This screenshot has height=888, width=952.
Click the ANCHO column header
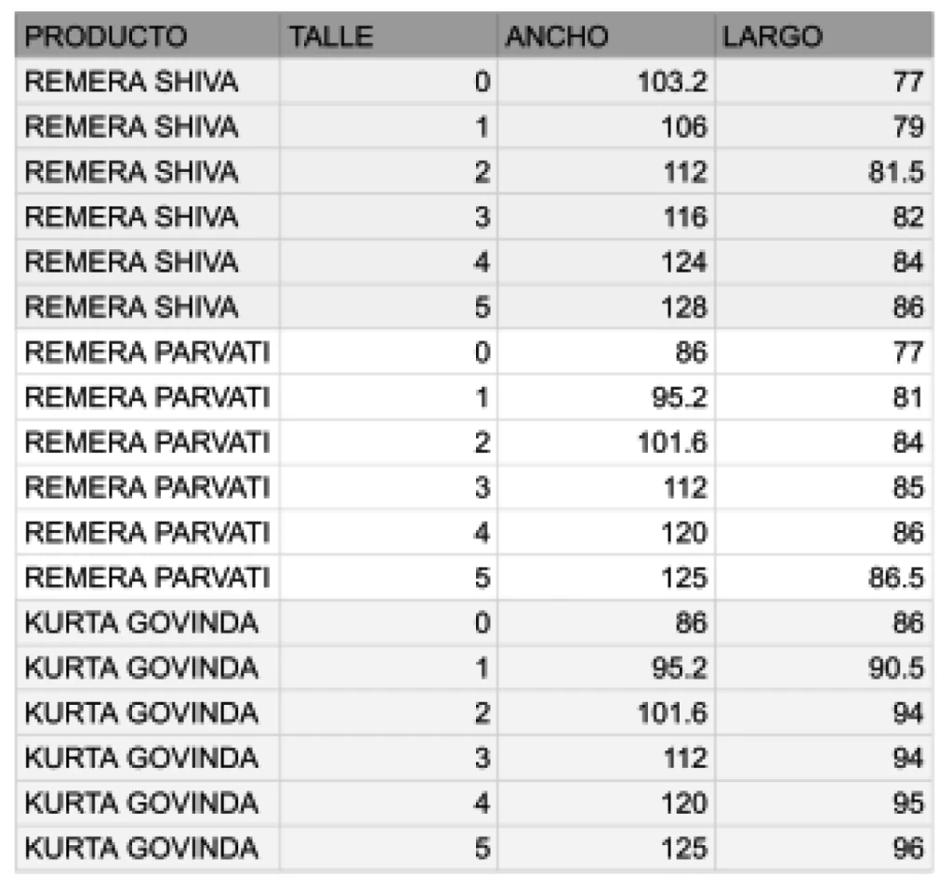tap(606, 36)
